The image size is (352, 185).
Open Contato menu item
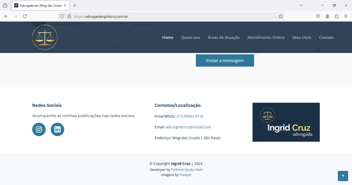[326, 37]
